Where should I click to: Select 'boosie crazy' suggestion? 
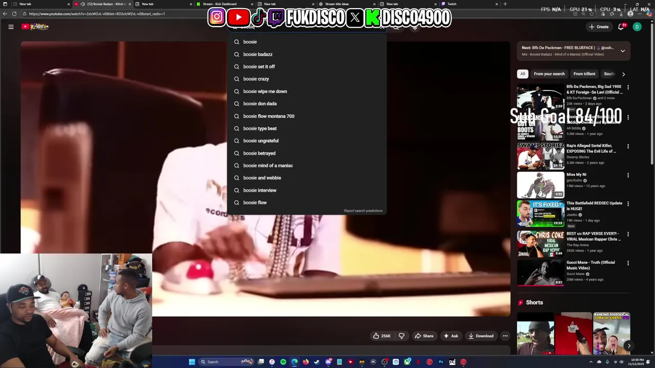[307, 79]
